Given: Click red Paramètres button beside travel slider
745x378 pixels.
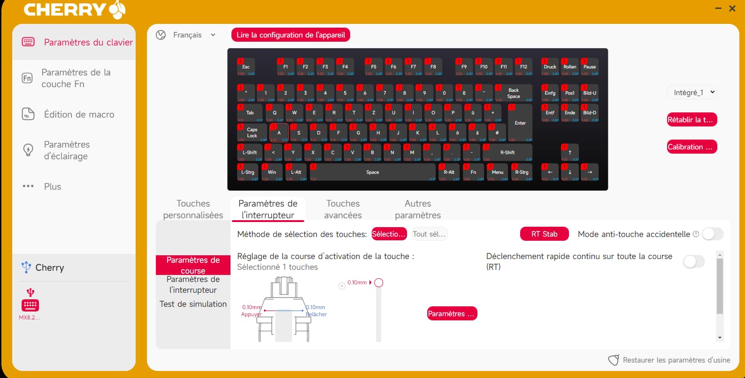Looking at the screenshot, I should tap(452, 313).
